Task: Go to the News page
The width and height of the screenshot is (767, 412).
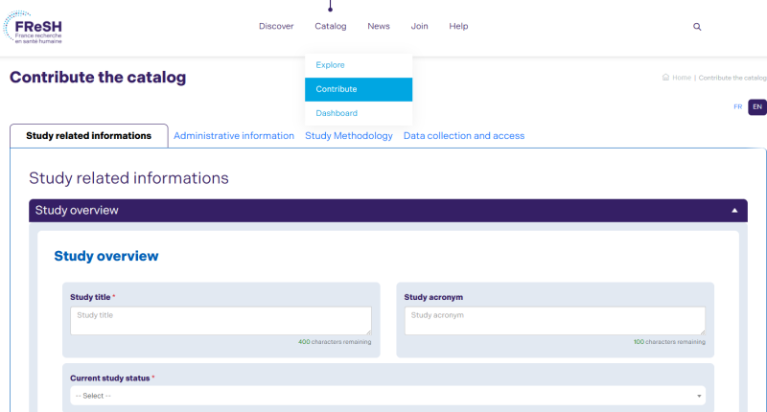Action: click(379, 26)
